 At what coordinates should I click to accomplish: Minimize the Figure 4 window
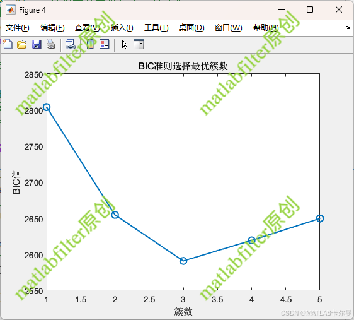click(x=282, y=9)
